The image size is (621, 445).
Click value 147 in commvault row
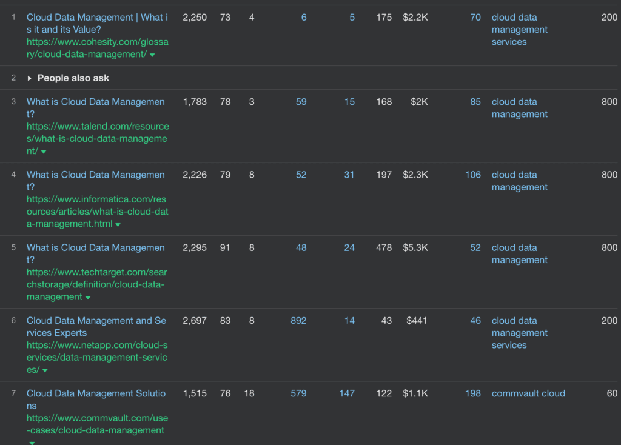(347, 393)
